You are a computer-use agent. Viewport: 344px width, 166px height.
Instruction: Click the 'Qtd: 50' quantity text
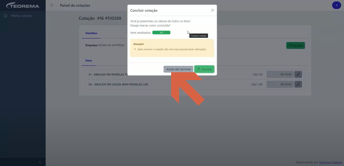[258, 74]
